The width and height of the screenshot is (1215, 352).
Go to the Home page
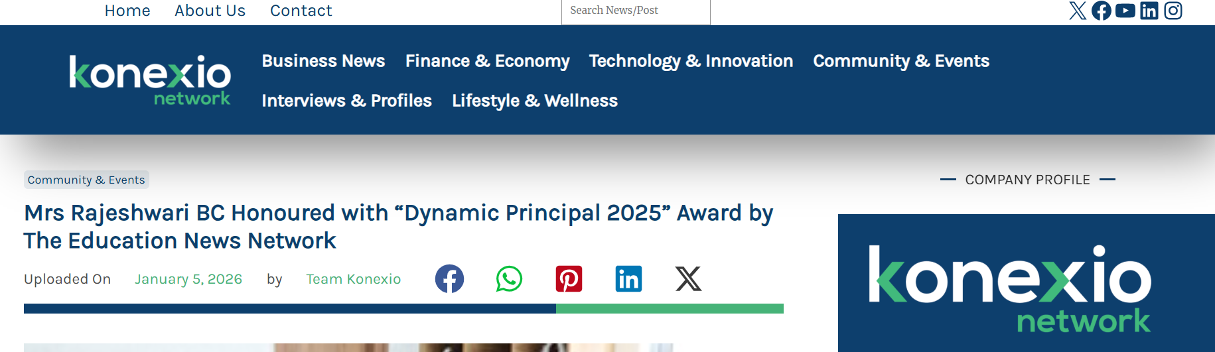pyautogui.click(x=127, y=11)
